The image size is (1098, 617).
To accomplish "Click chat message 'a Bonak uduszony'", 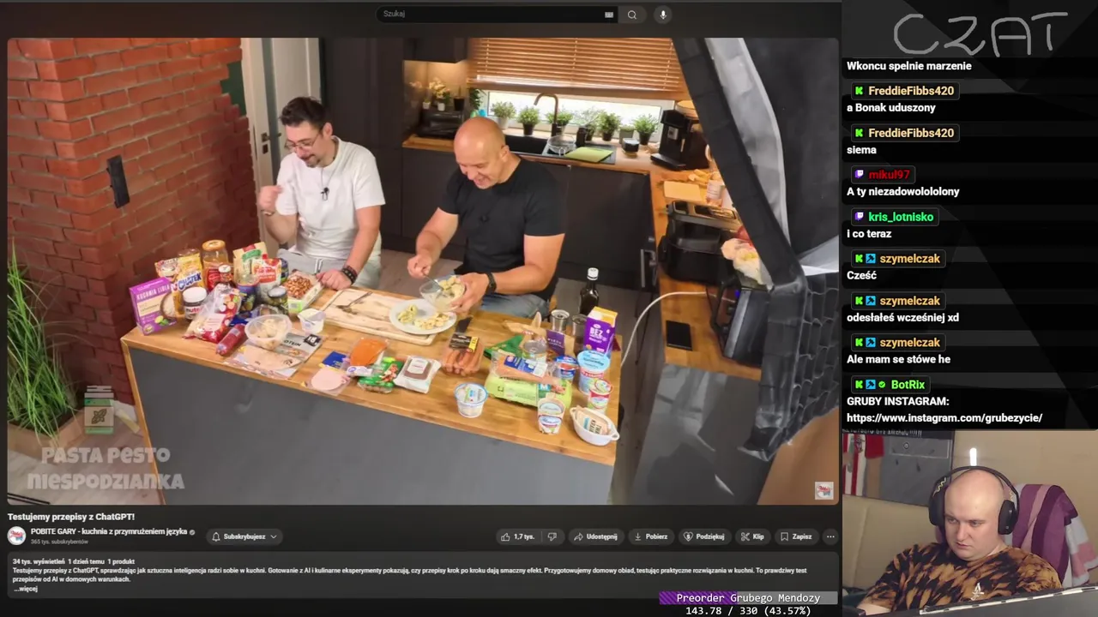I will 891,108.
